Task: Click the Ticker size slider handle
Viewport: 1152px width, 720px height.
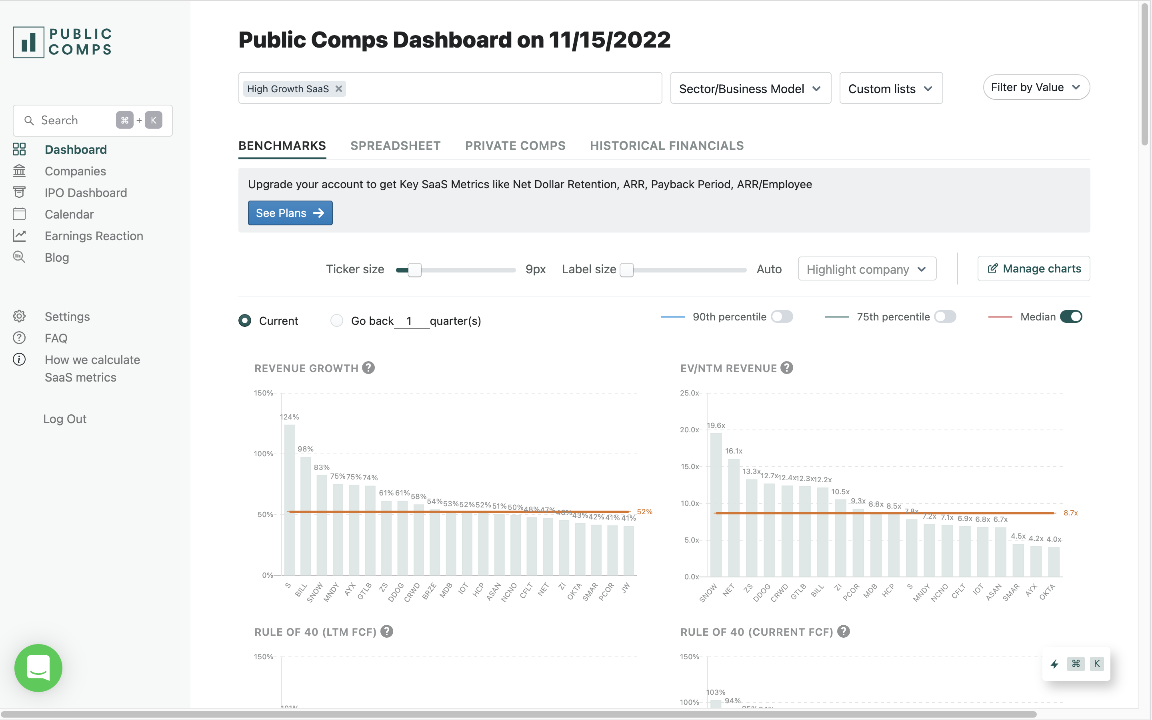Action: (x=415, y=270)
